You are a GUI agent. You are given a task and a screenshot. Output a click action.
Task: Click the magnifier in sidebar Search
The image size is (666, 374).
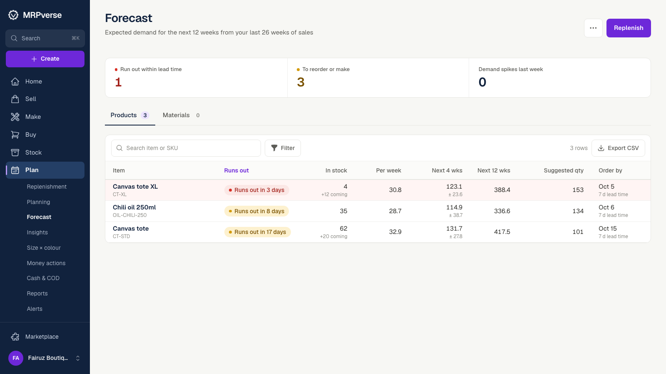click(x=14, y=38)
